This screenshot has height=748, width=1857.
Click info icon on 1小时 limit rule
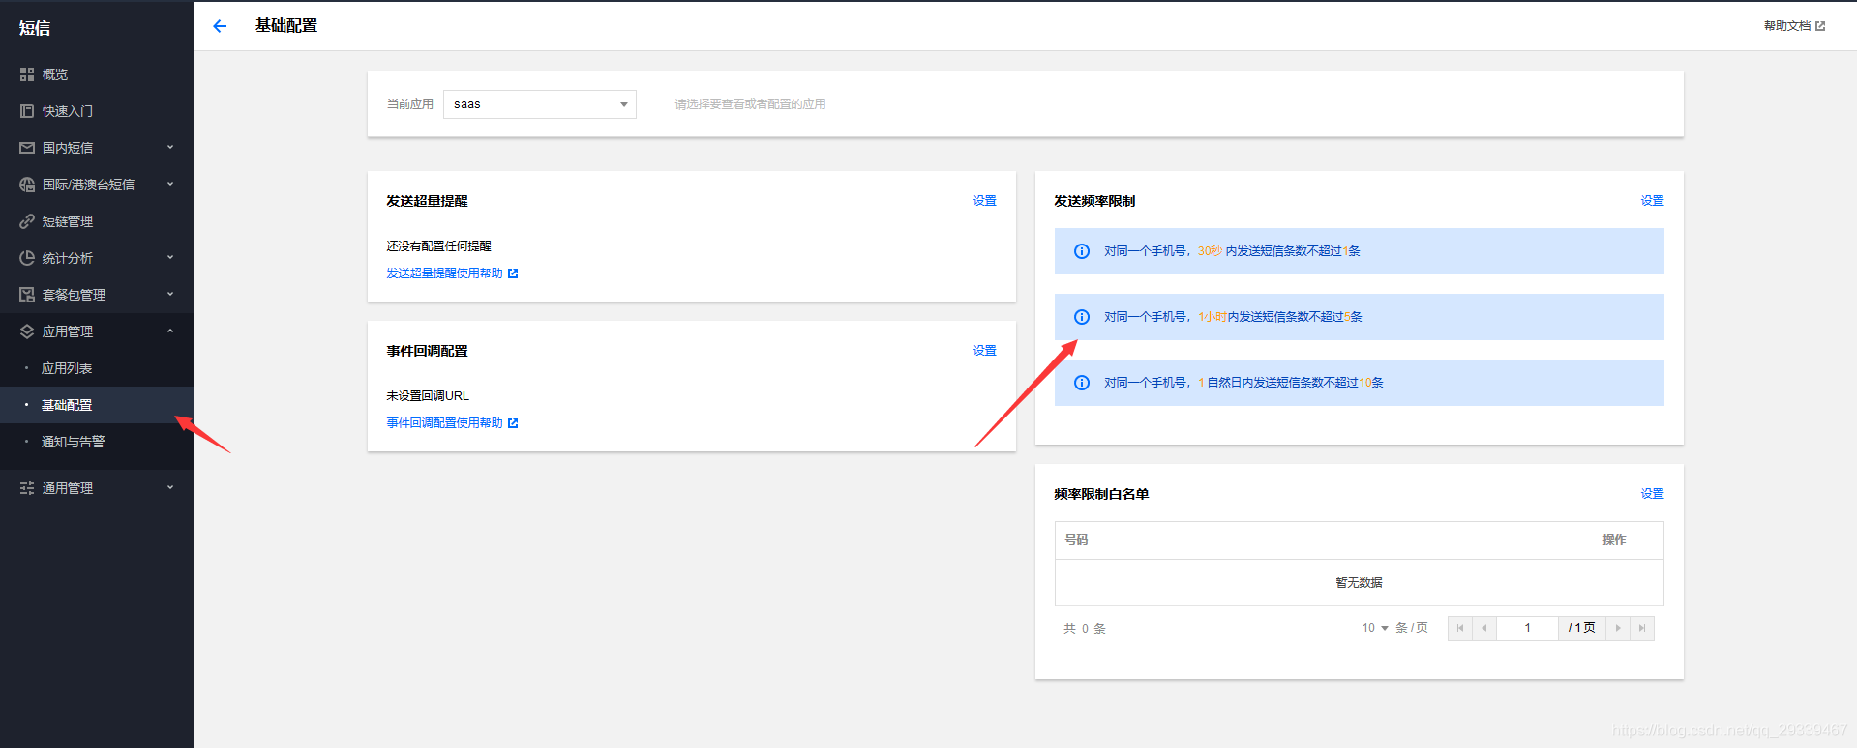[x=1082, y=317]
